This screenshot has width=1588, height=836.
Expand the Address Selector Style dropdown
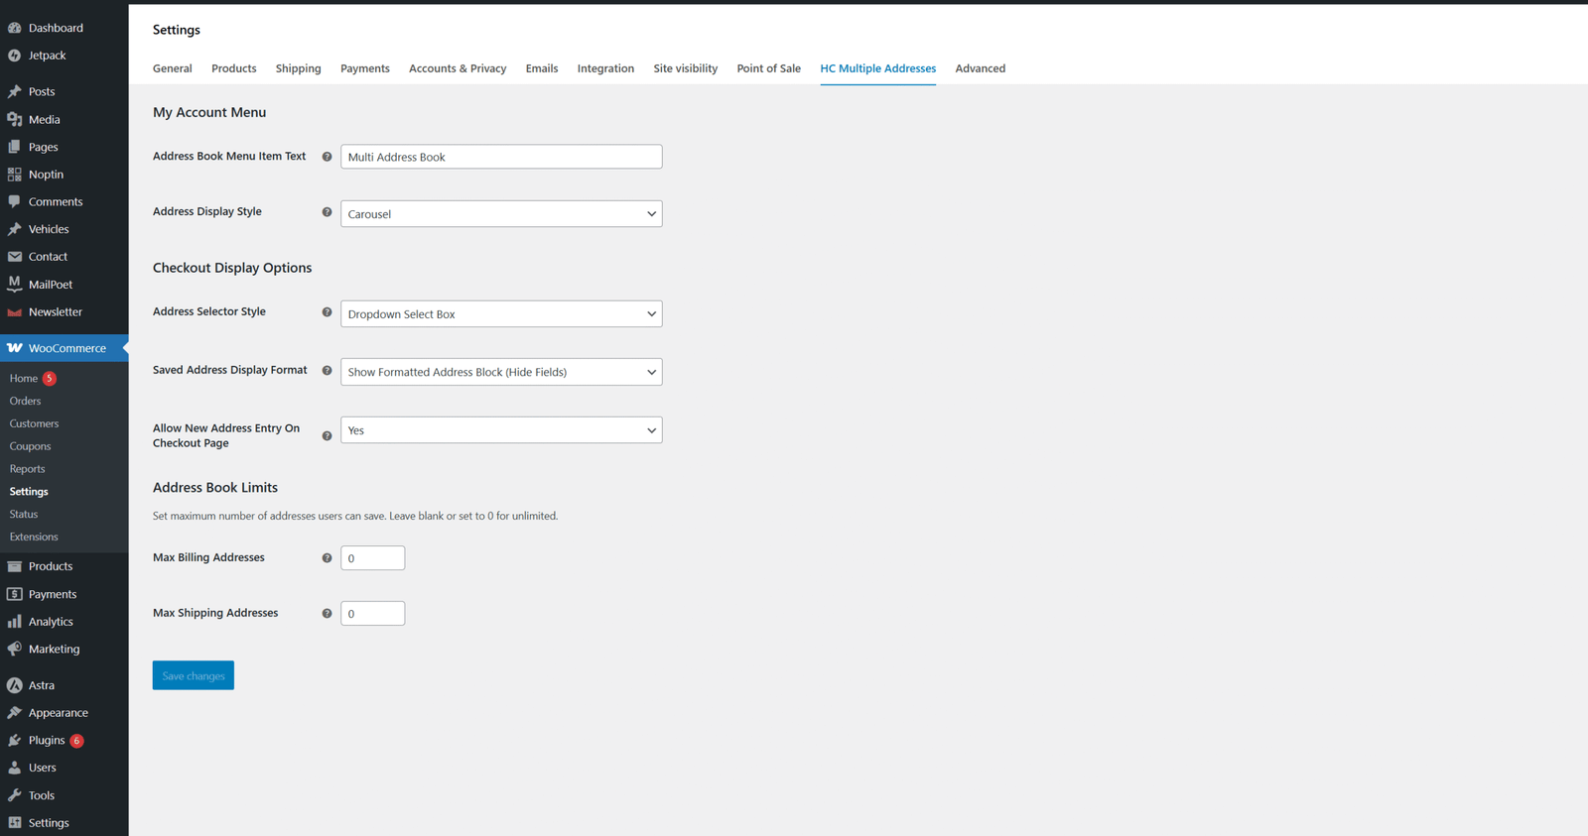pyautogui.click(x=500, y=314)
